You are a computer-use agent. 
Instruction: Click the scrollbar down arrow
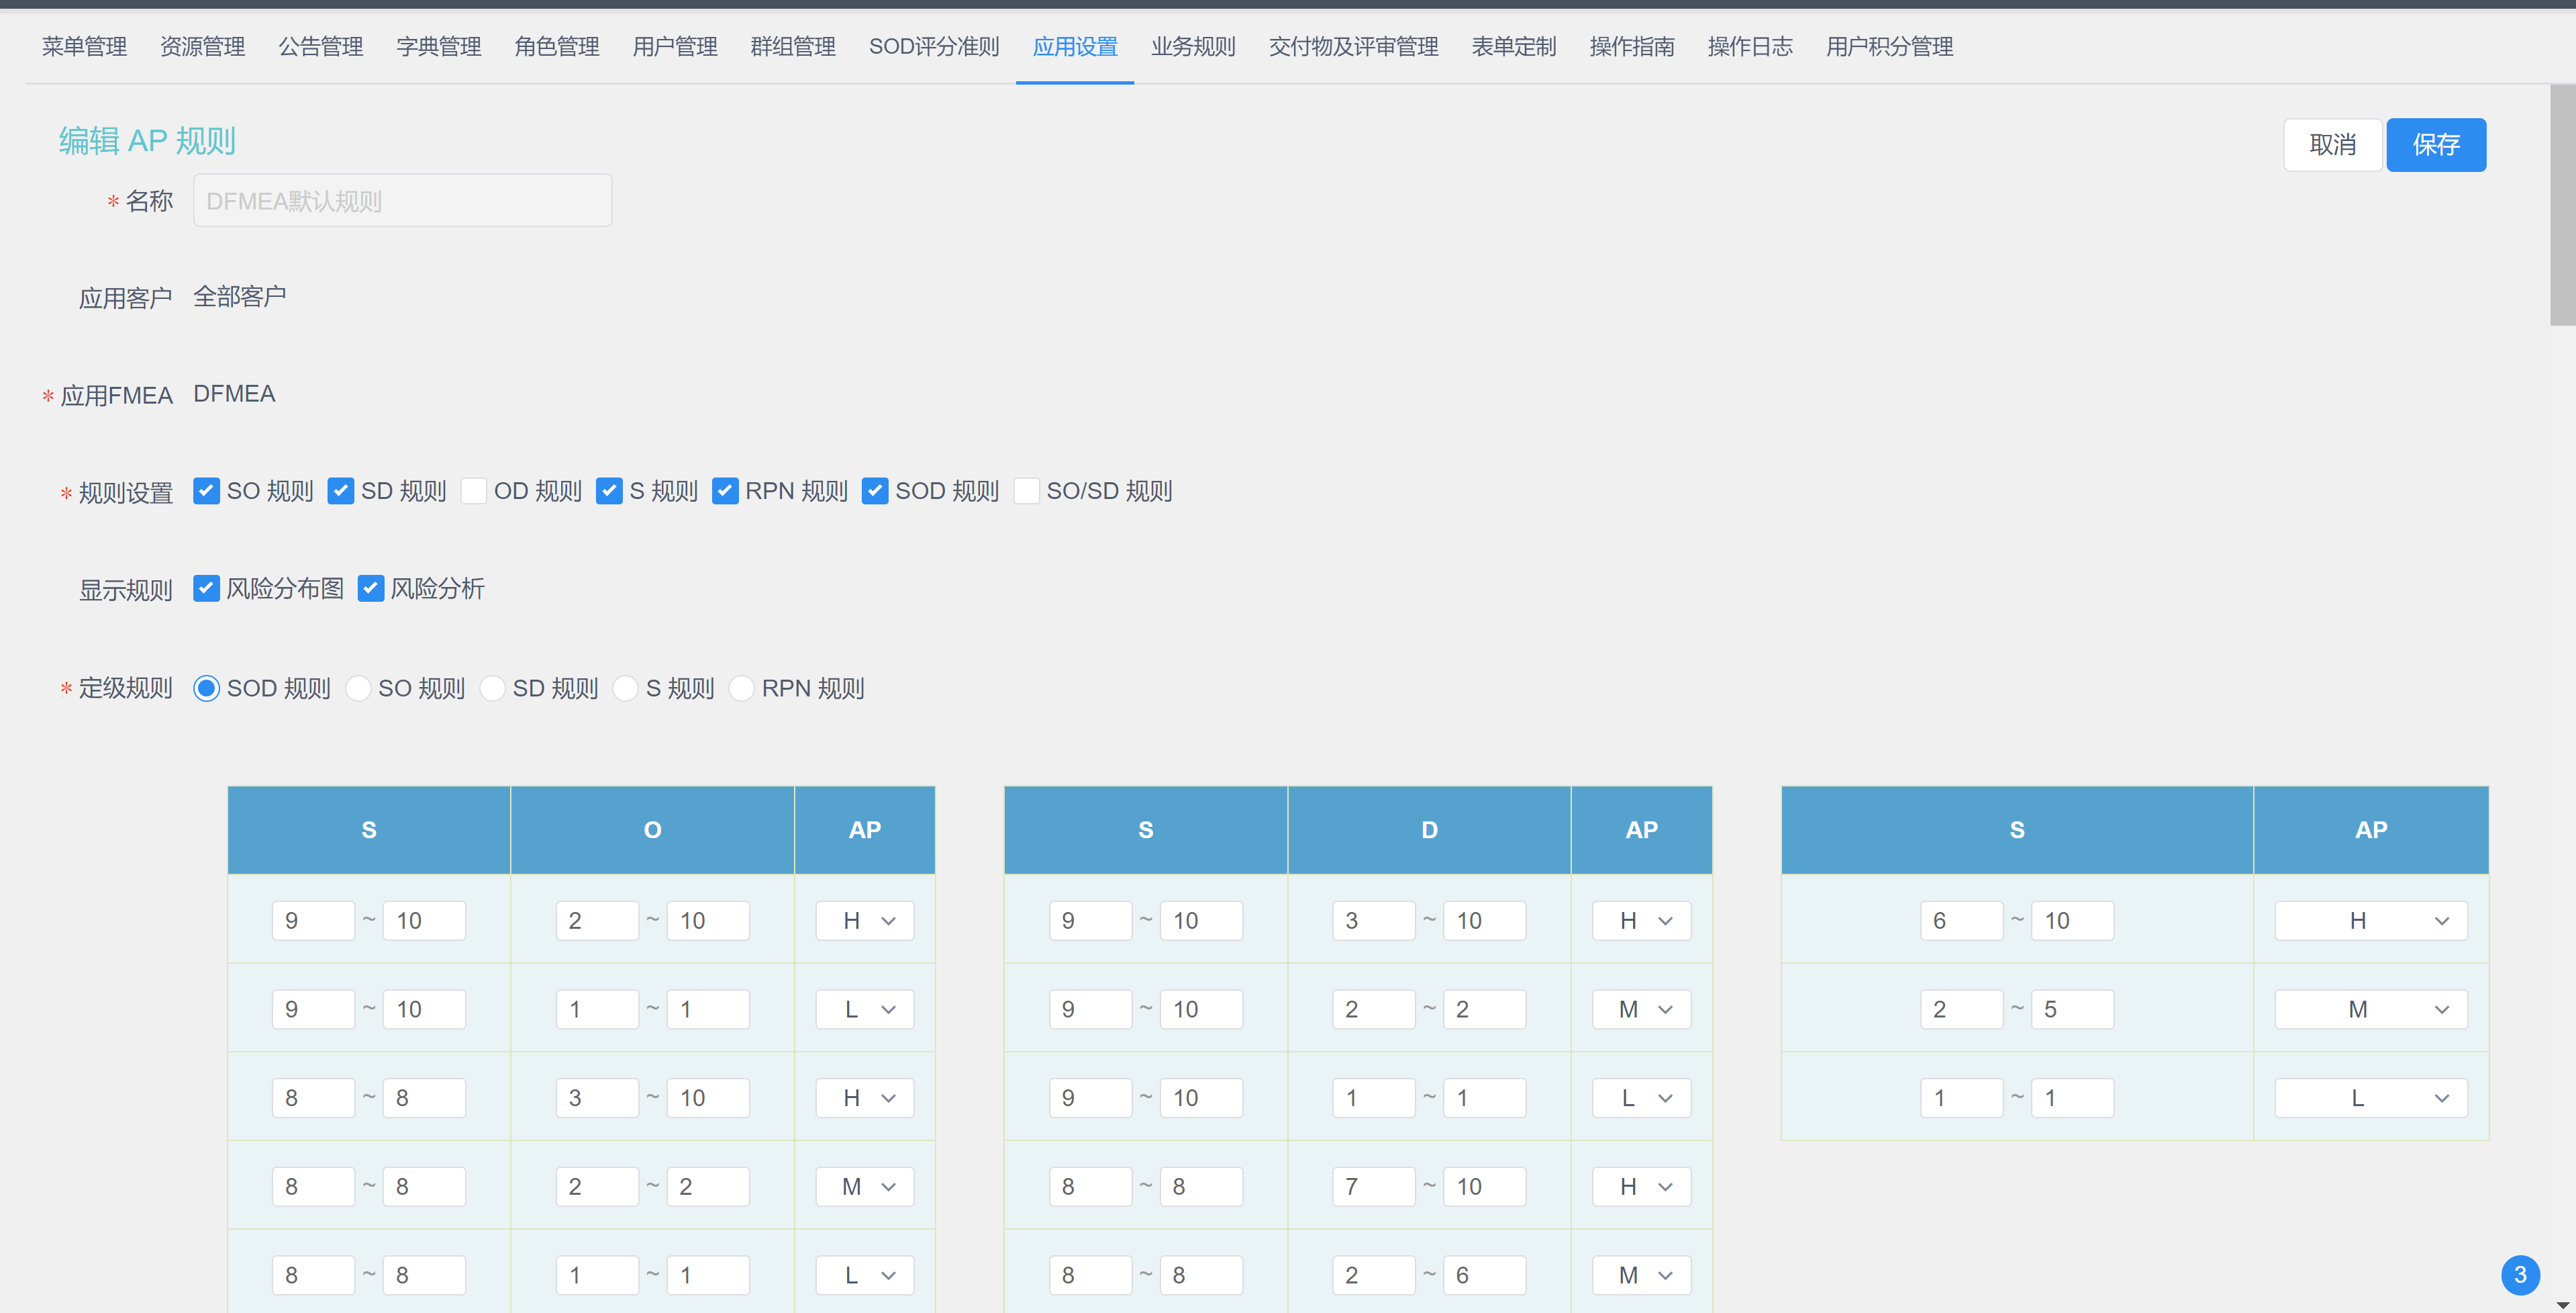[2562, 1305]
